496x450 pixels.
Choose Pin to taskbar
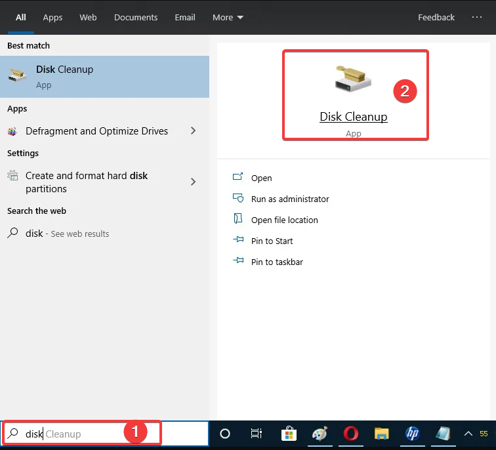point(277,262)
